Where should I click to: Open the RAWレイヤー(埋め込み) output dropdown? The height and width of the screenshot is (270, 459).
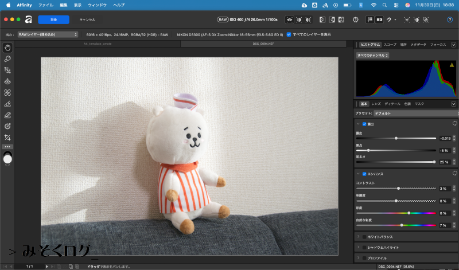pos(48,34)
